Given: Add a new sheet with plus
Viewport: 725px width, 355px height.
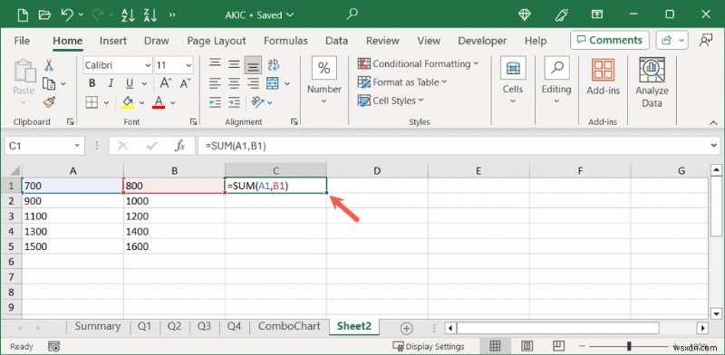Looking at the screenshot, I should tap(406, 328).
